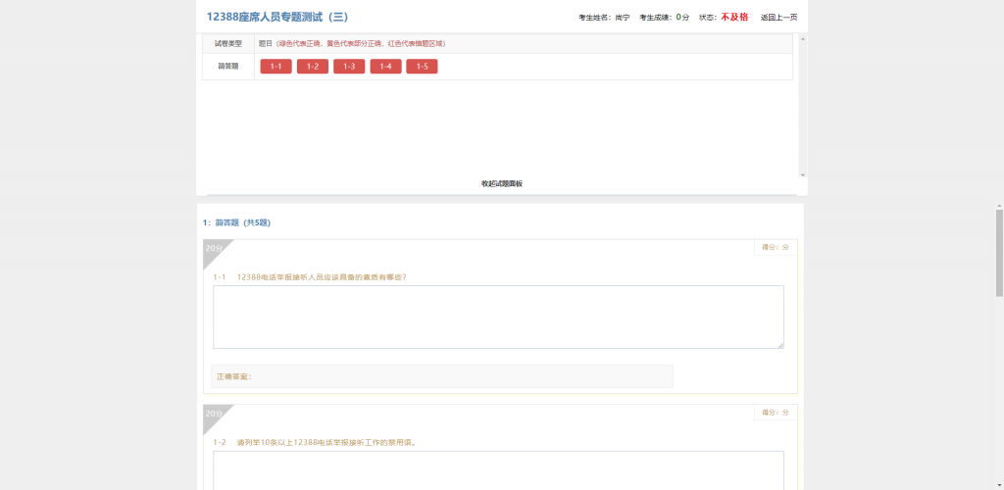Click the title 12388座席人员专题测试（三）
The height and width of the screenshot is (490, 1004).
[277, 18]
